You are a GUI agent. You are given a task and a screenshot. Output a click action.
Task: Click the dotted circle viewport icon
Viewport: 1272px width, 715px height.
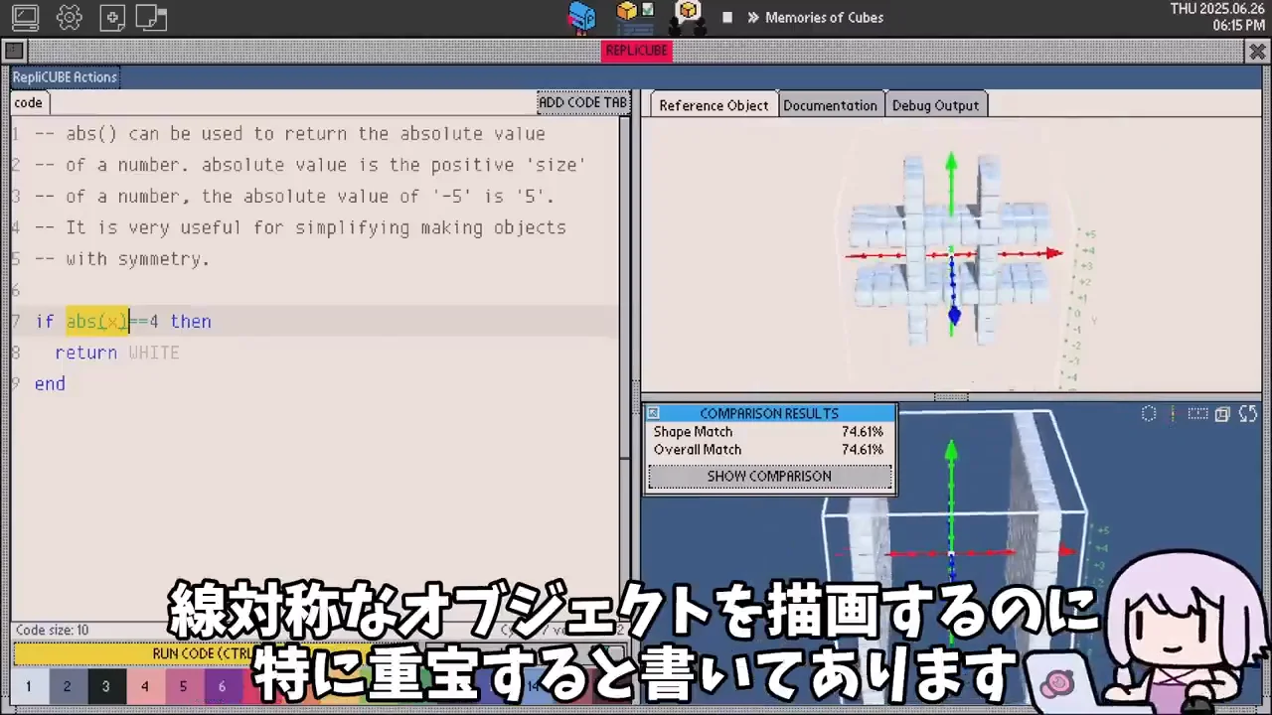pos(1149,414)
